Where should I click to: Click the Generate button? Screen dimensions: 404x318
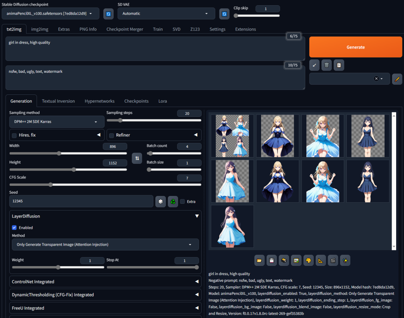click(x=355, y=47)
